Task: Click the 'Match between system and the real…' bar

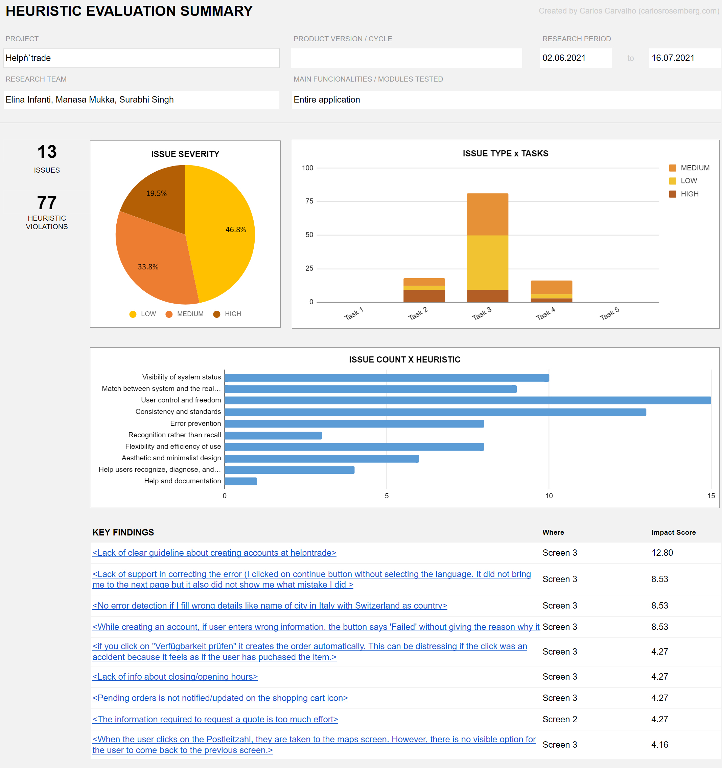Action: point(370,389)
